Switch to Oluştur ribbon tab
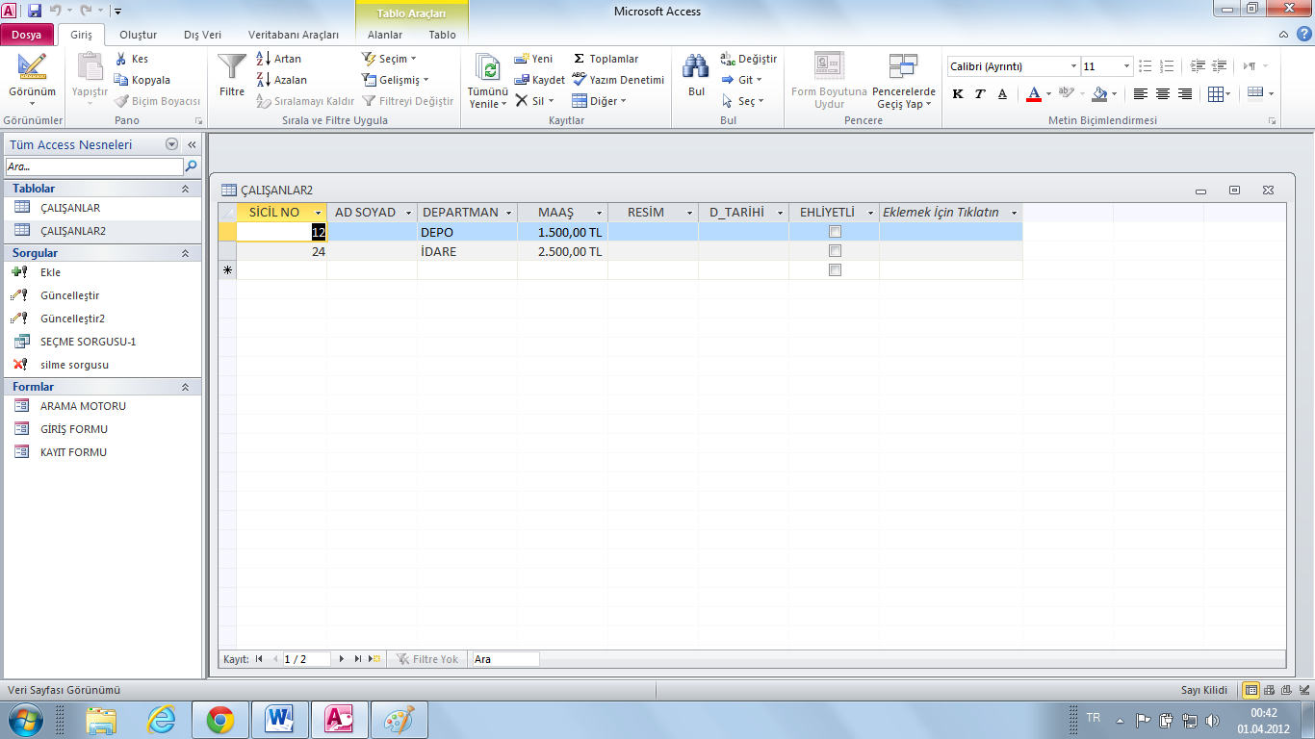The image size is (1315, 739). pos(138,35)
